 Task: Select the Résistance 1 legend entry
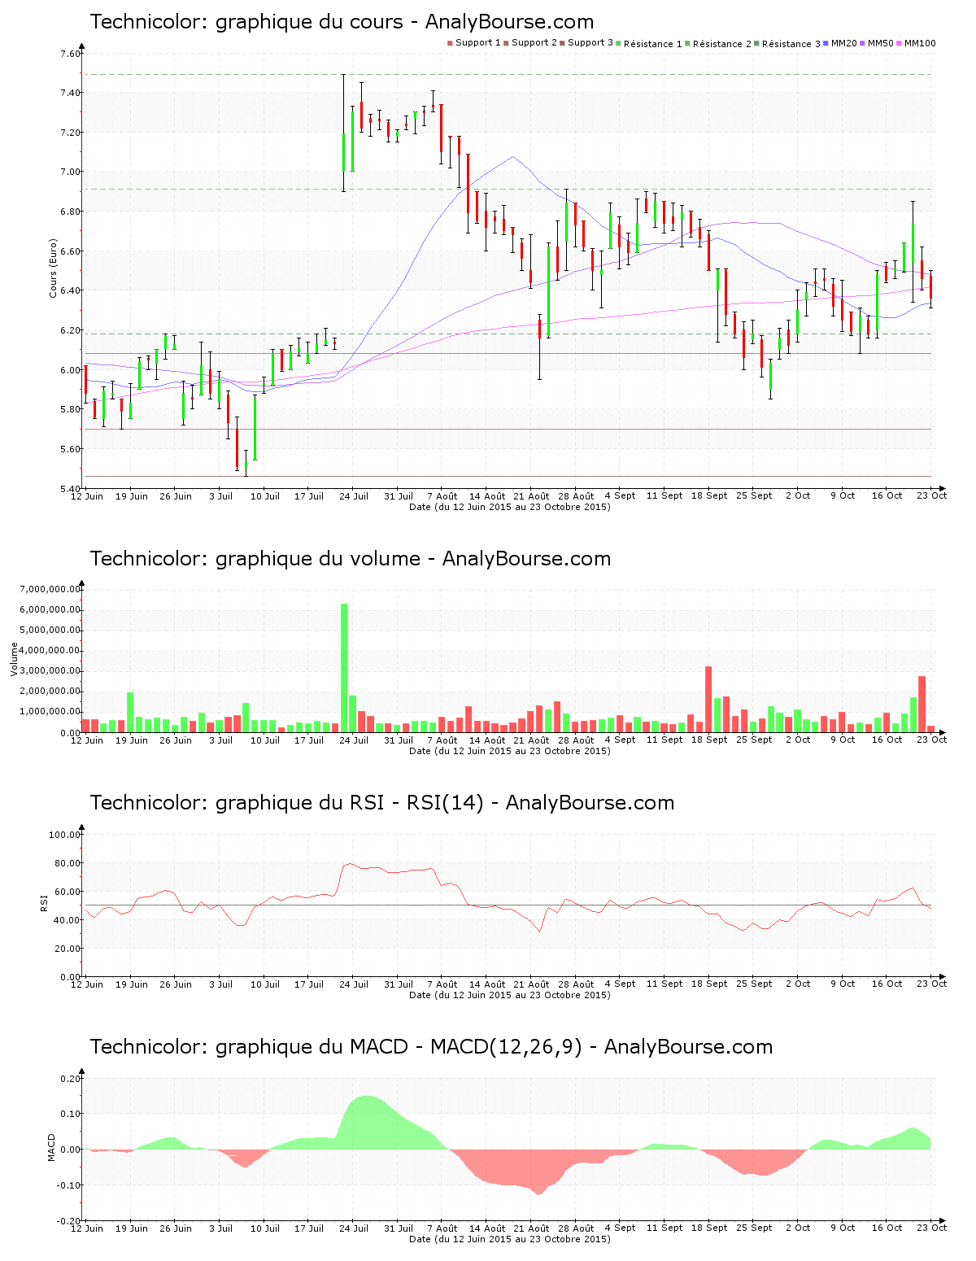(x=652, y=44)
